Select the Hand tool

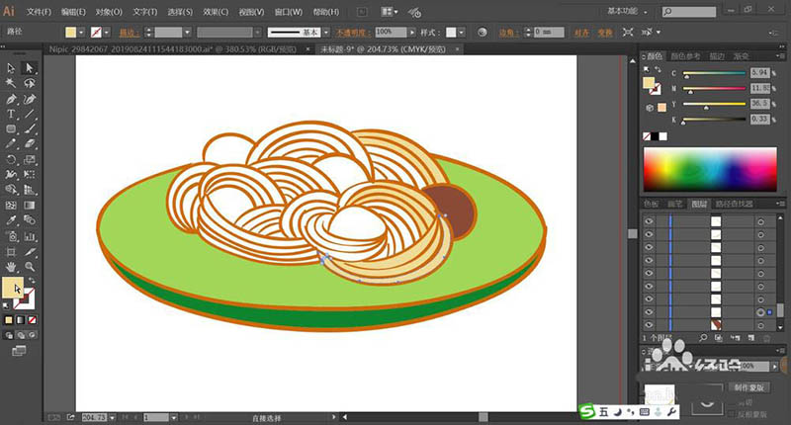pos(11,267)
